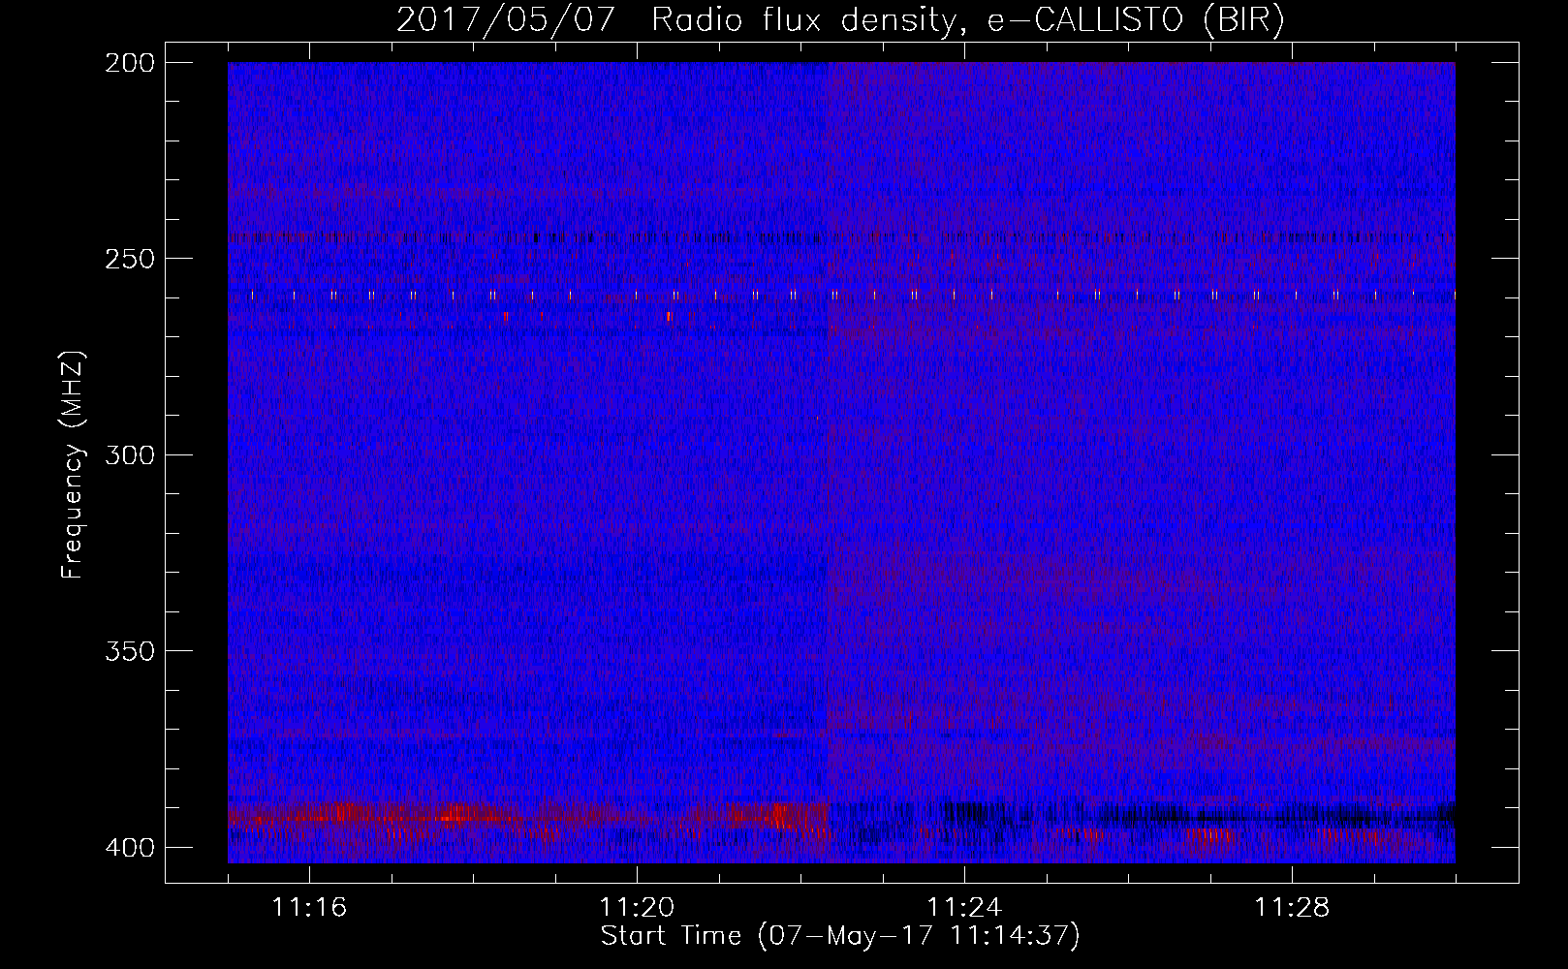This screenshot has height=969, width=1568.
Task: Select the 300 frequency tick label
Action: (129, 454)
